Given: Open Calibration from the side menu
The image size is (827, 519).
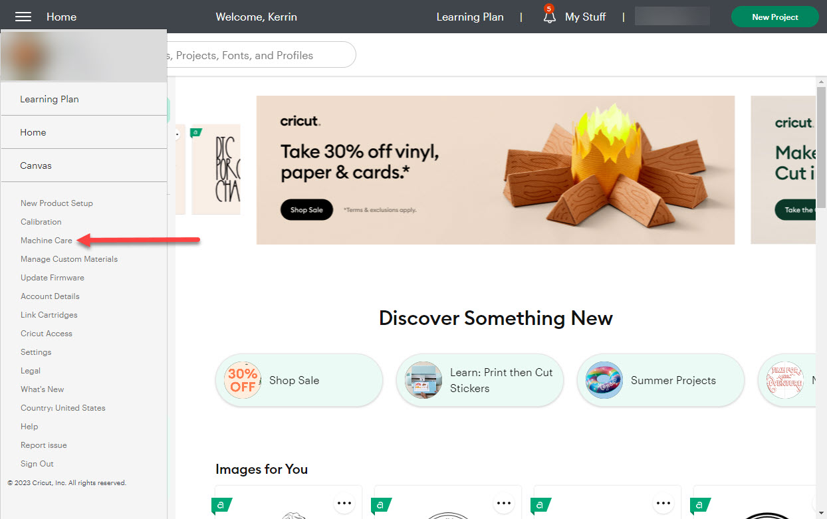Looking at the screenshot, I should (x=41, y=222).
